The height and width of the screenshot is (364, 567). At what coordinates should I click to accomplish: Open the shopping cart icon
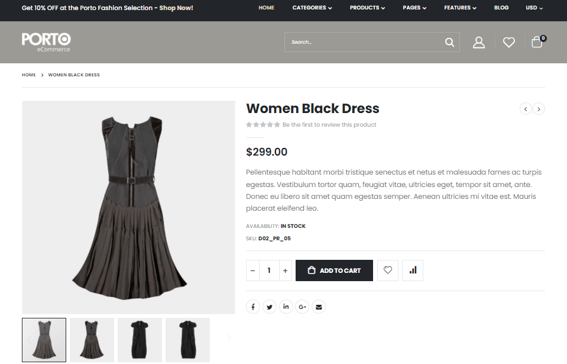pos(537,42)
